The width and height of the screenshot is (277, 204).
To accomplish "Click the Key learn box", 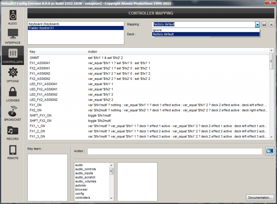I will tap(47, 177).
